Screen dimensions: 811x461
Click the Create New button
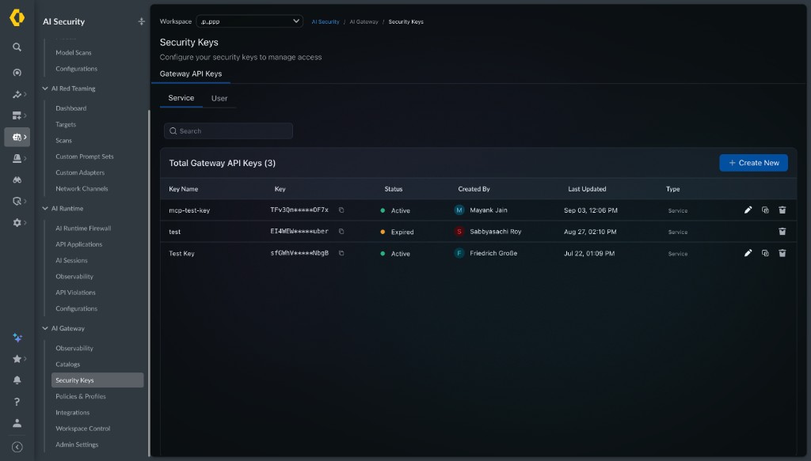[x=754, y=163]
